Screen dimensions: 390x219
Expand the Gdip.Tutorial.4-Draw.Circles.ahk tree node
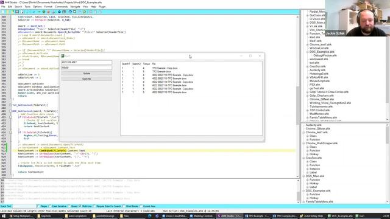click(307, 92)
